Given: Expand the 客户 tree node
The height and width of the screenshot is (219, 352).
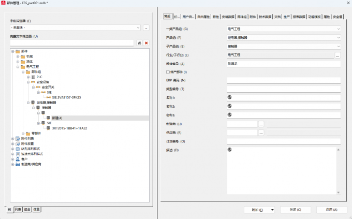Looking at the screenshot, I should point(13,159).
